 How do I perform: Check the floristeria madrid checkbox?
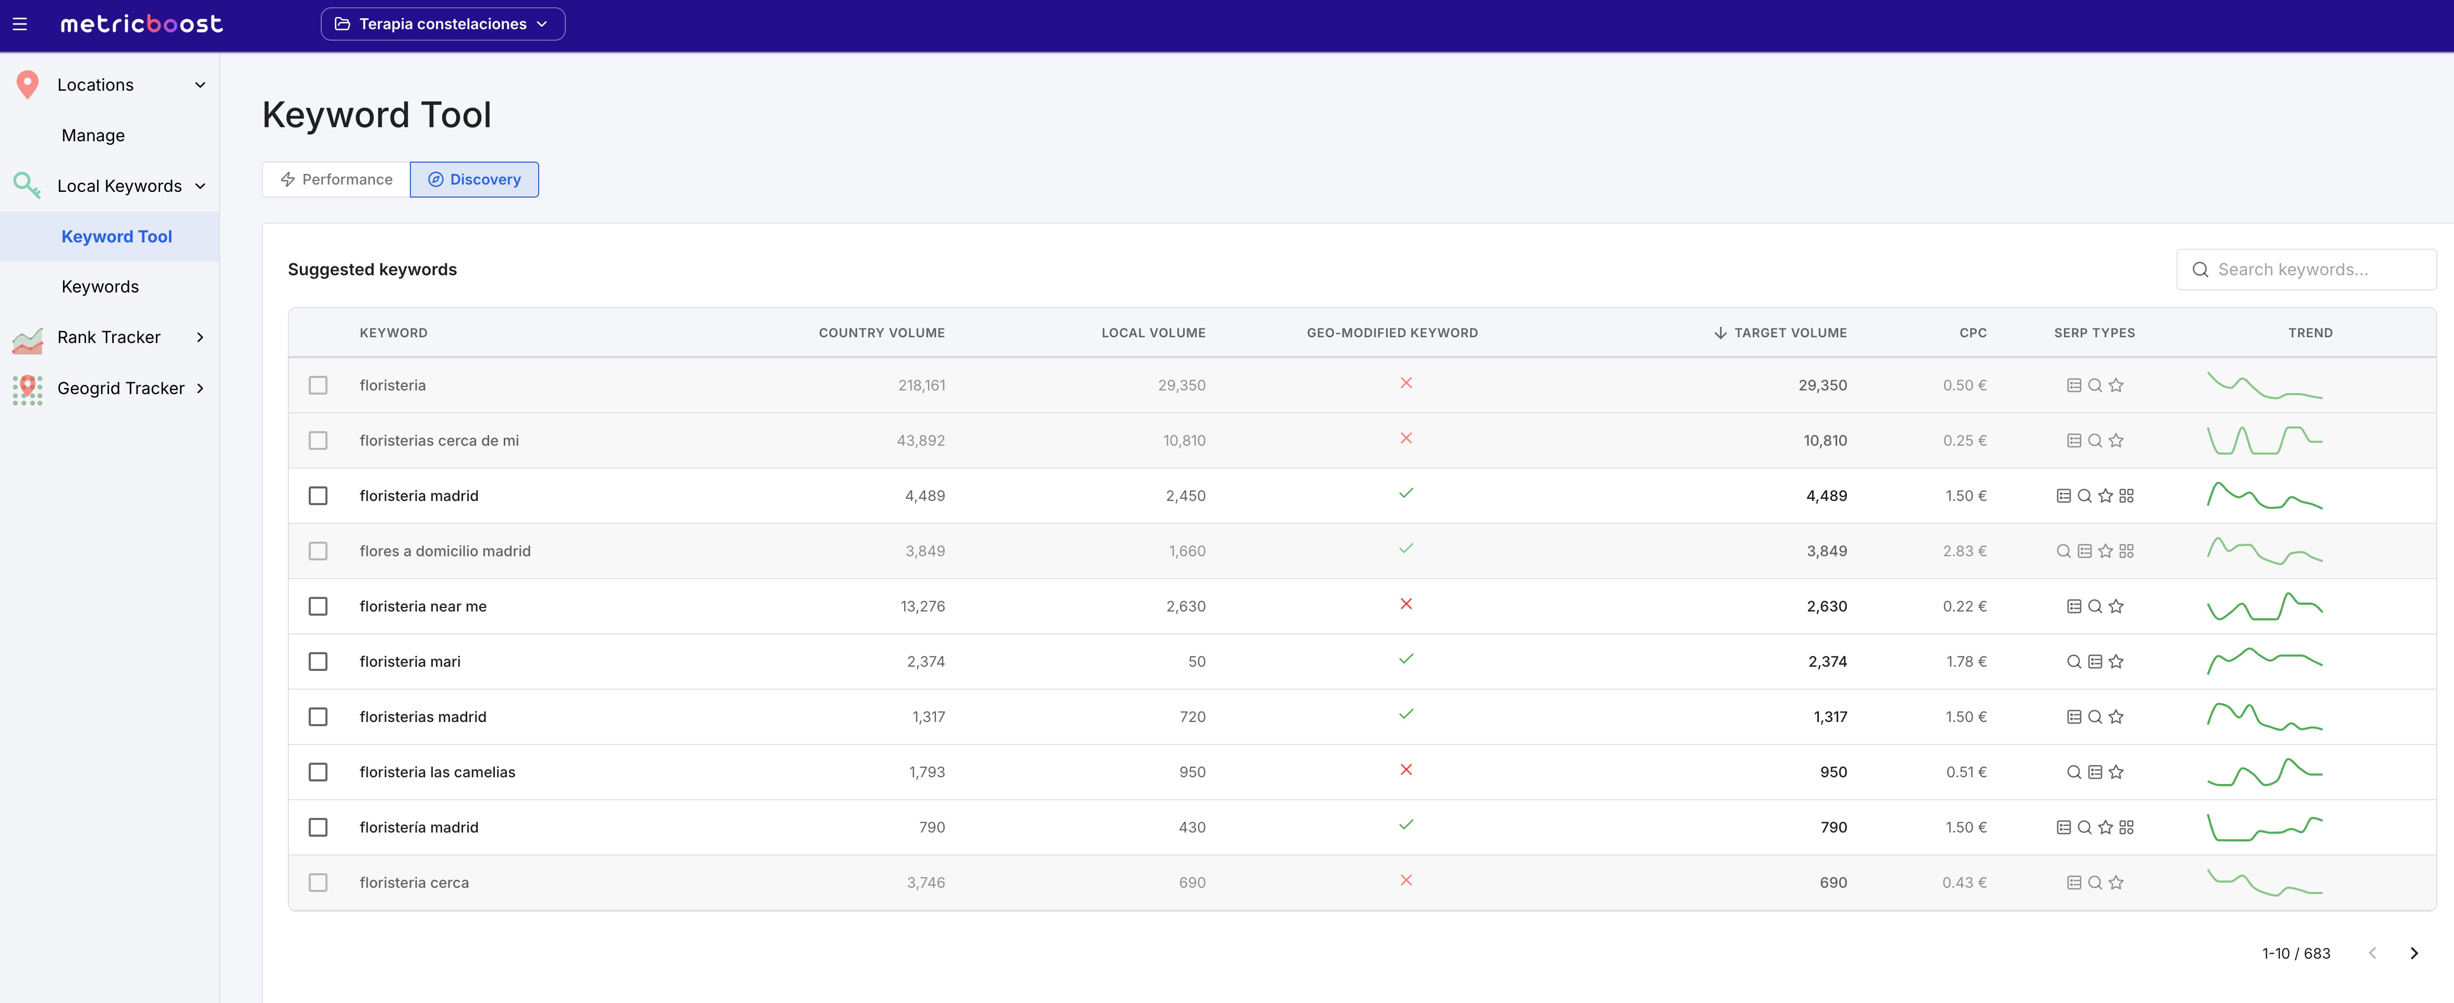point(318,496)
